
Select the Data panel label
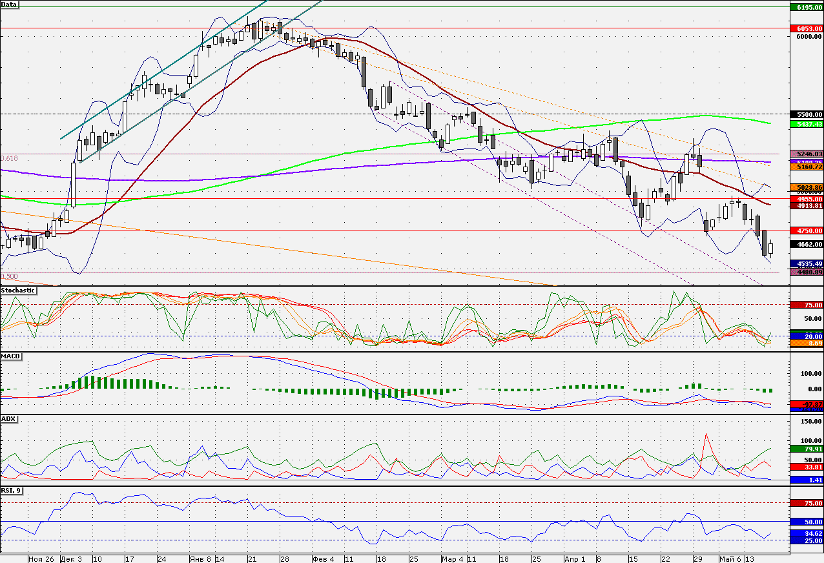coord(10,5)
